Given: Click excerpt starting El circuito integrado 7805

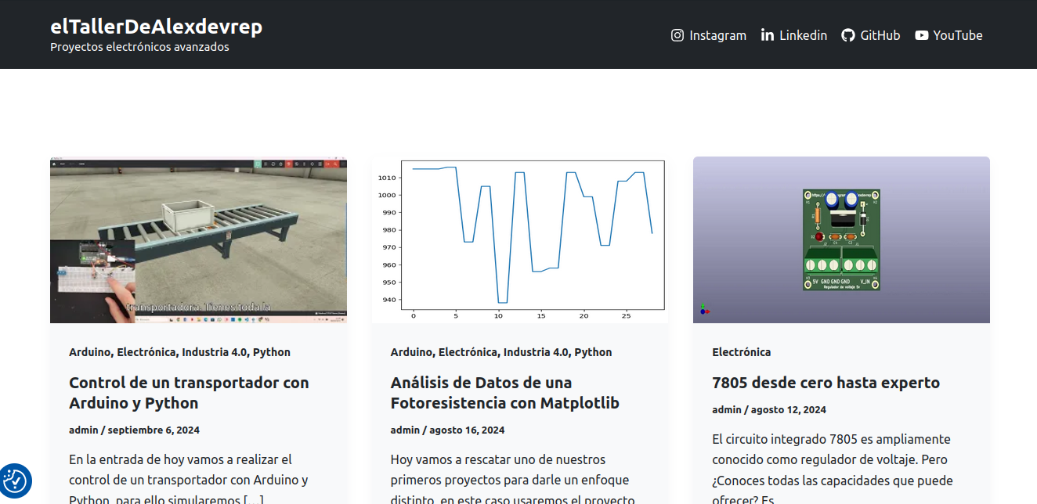Looking at the screenshot, I should (x=833, y=470).
